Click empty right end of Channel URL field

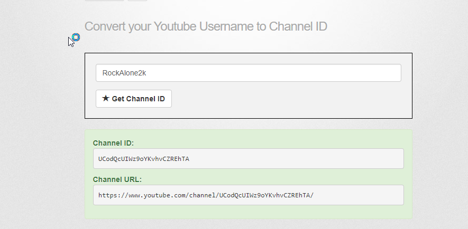[370, 195]
